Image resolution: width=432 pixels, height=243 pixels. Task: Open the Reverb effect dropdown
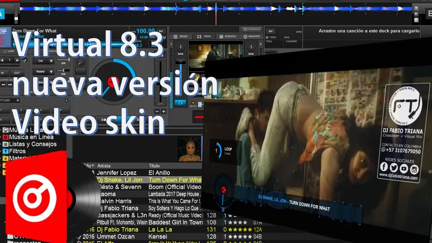[44, 72]
